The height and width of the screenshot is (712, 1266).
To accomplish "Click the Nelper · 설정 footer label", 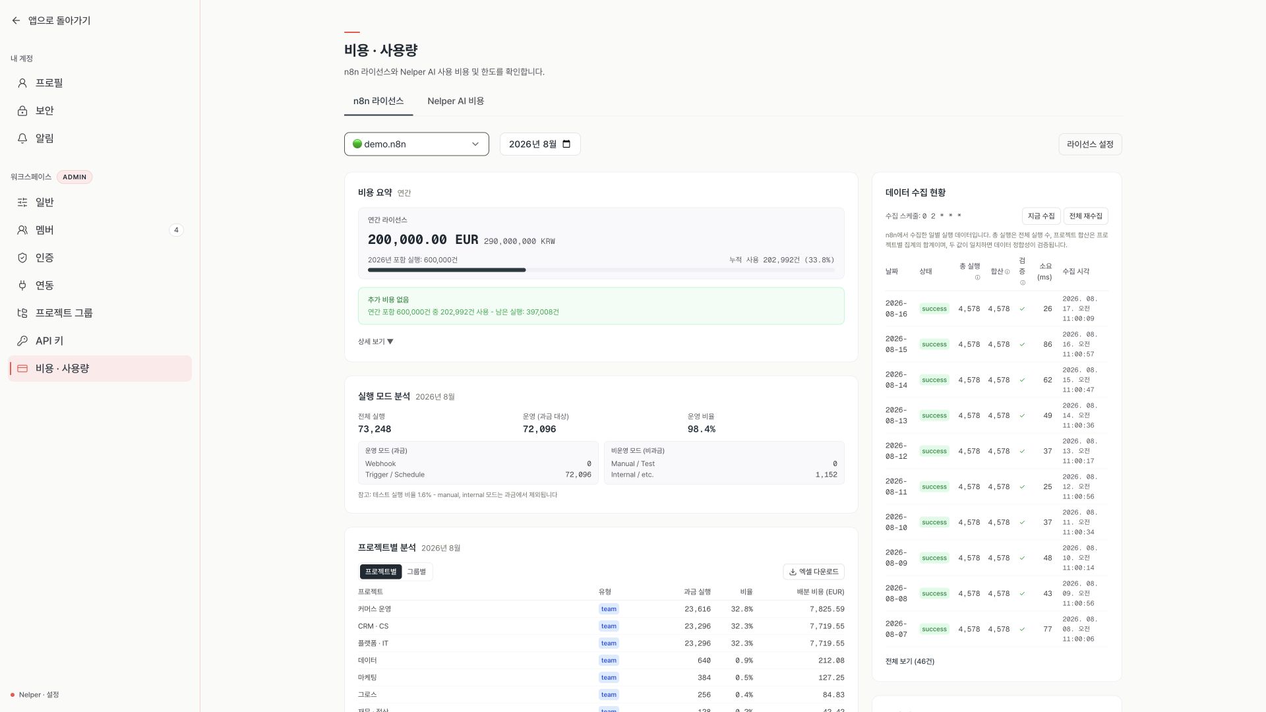I will coord(39,695).
